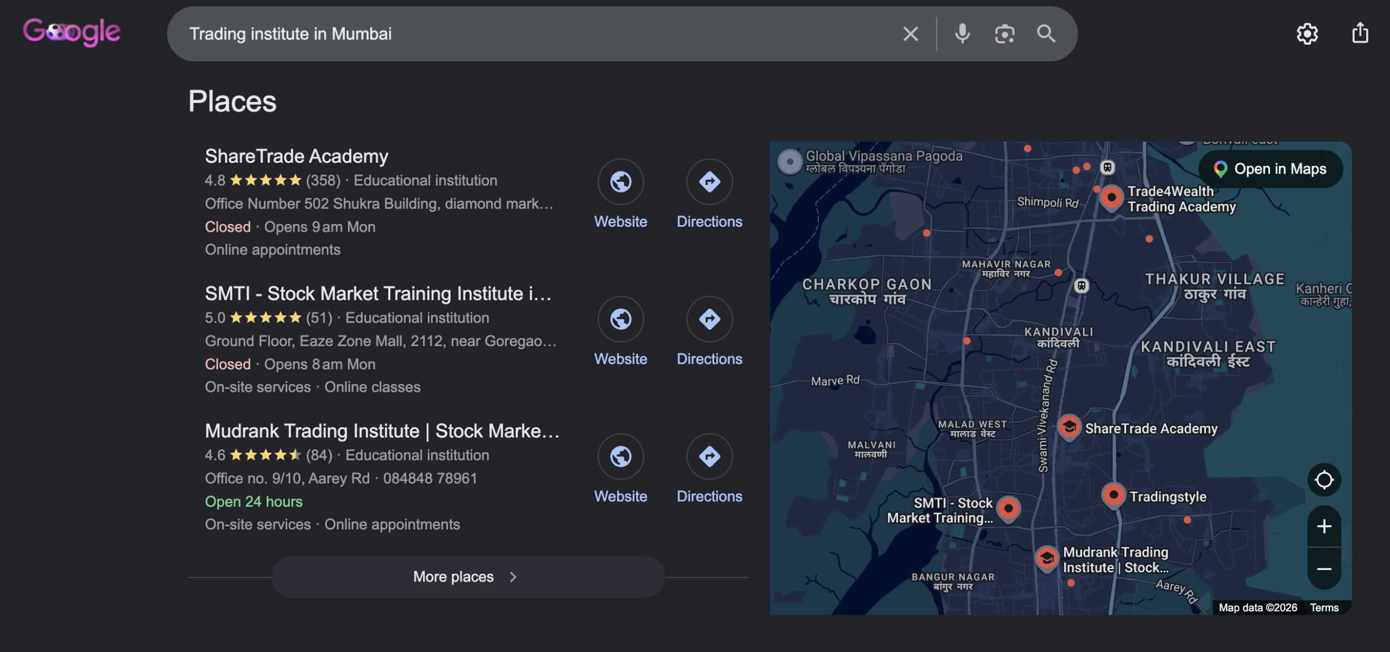Submit search with the magnifier icon
1390x652 pixels.
click(1046, 34)
